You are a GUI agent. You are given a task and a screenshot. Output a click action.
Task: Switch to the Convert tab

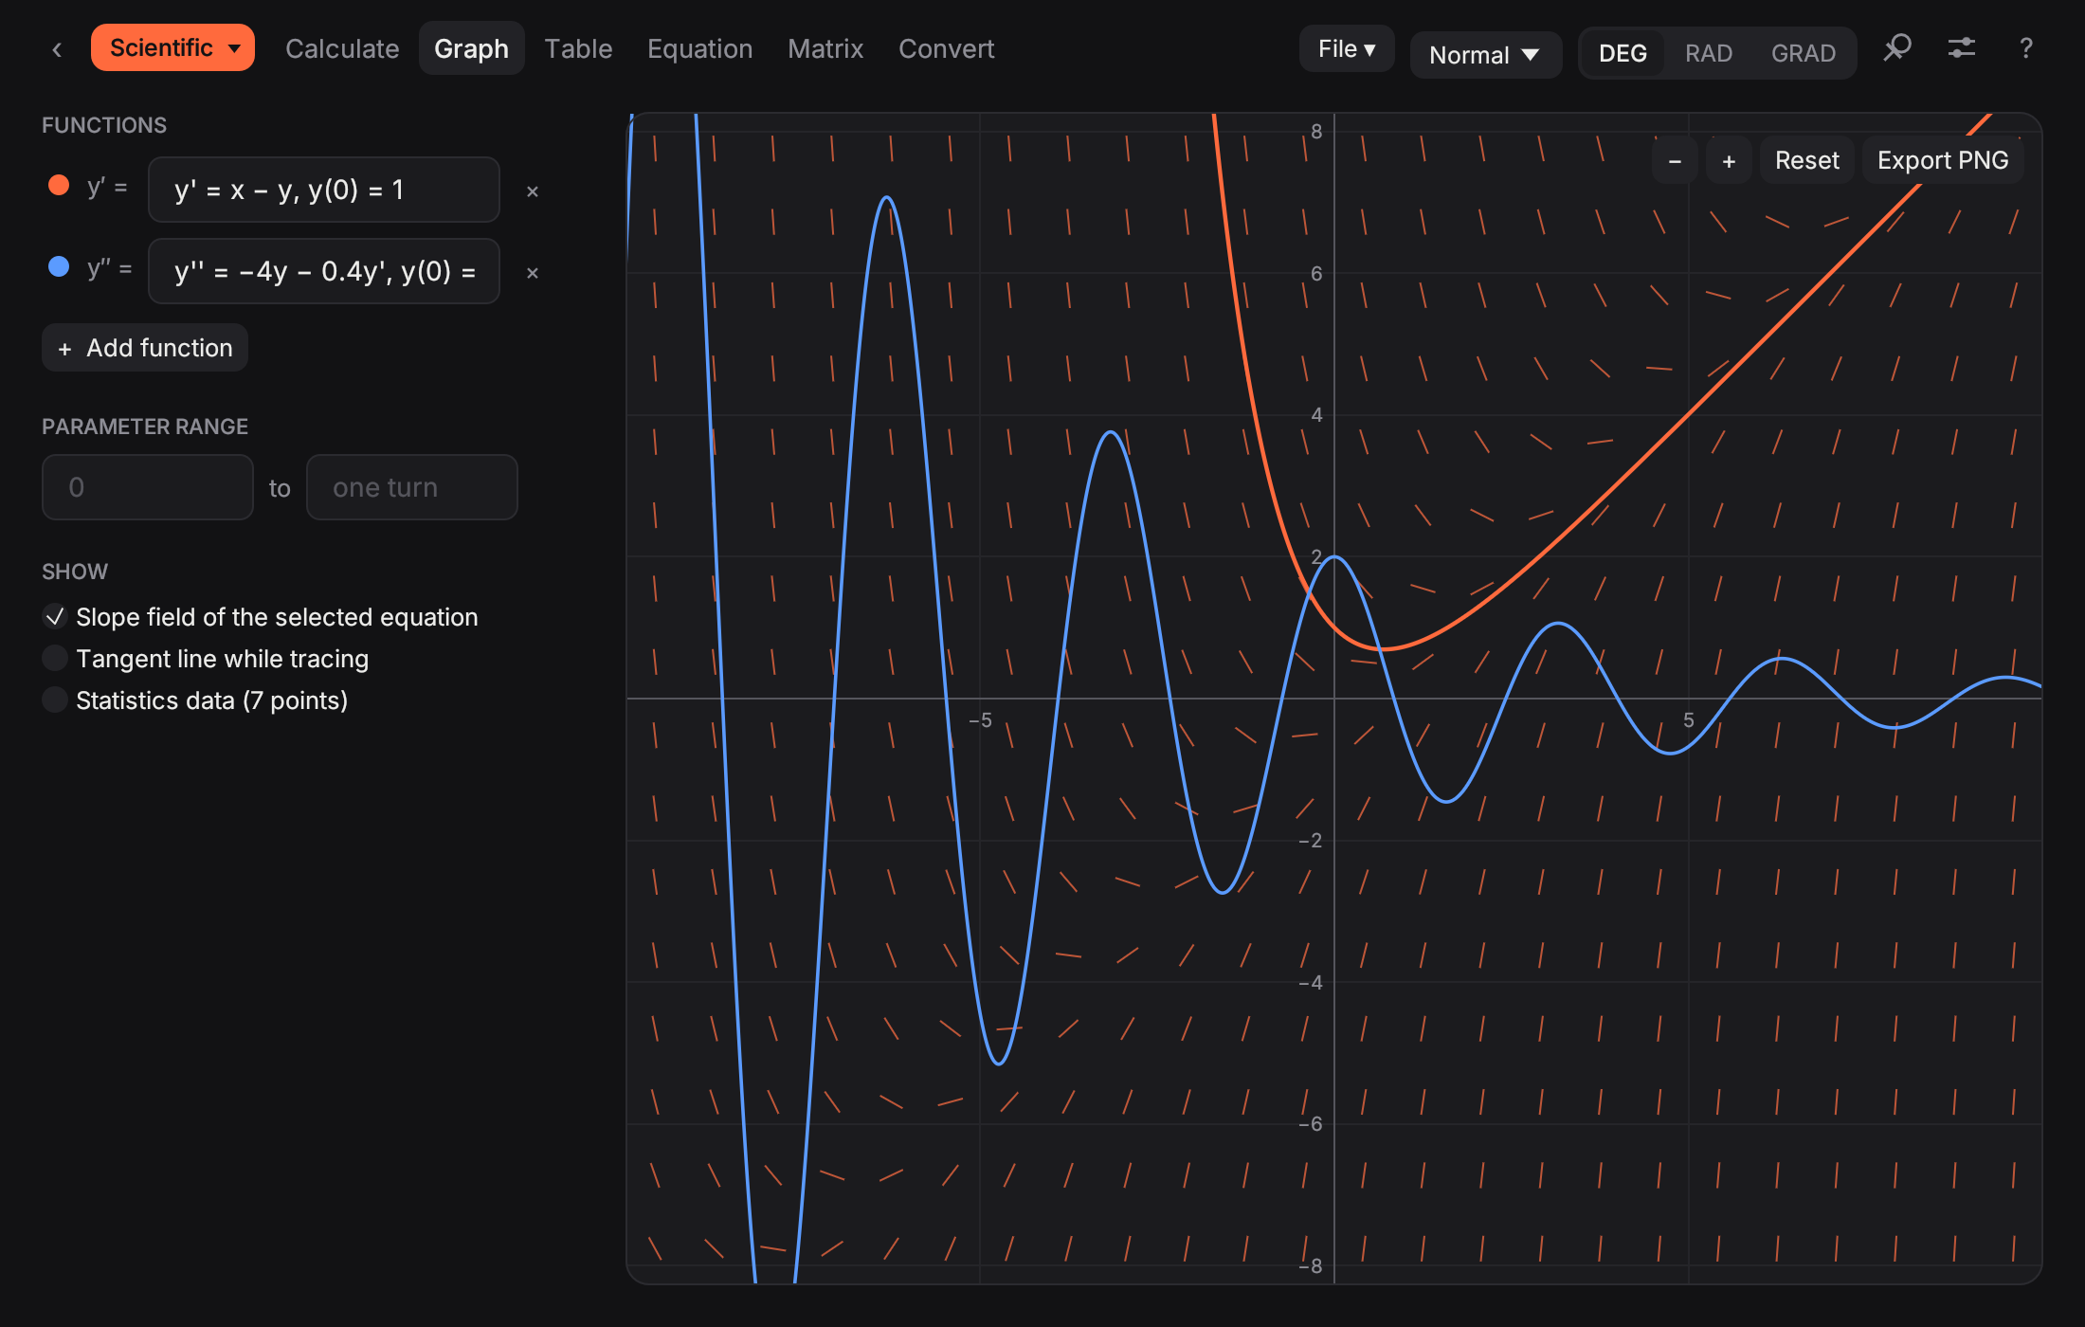tap(946, 48)
